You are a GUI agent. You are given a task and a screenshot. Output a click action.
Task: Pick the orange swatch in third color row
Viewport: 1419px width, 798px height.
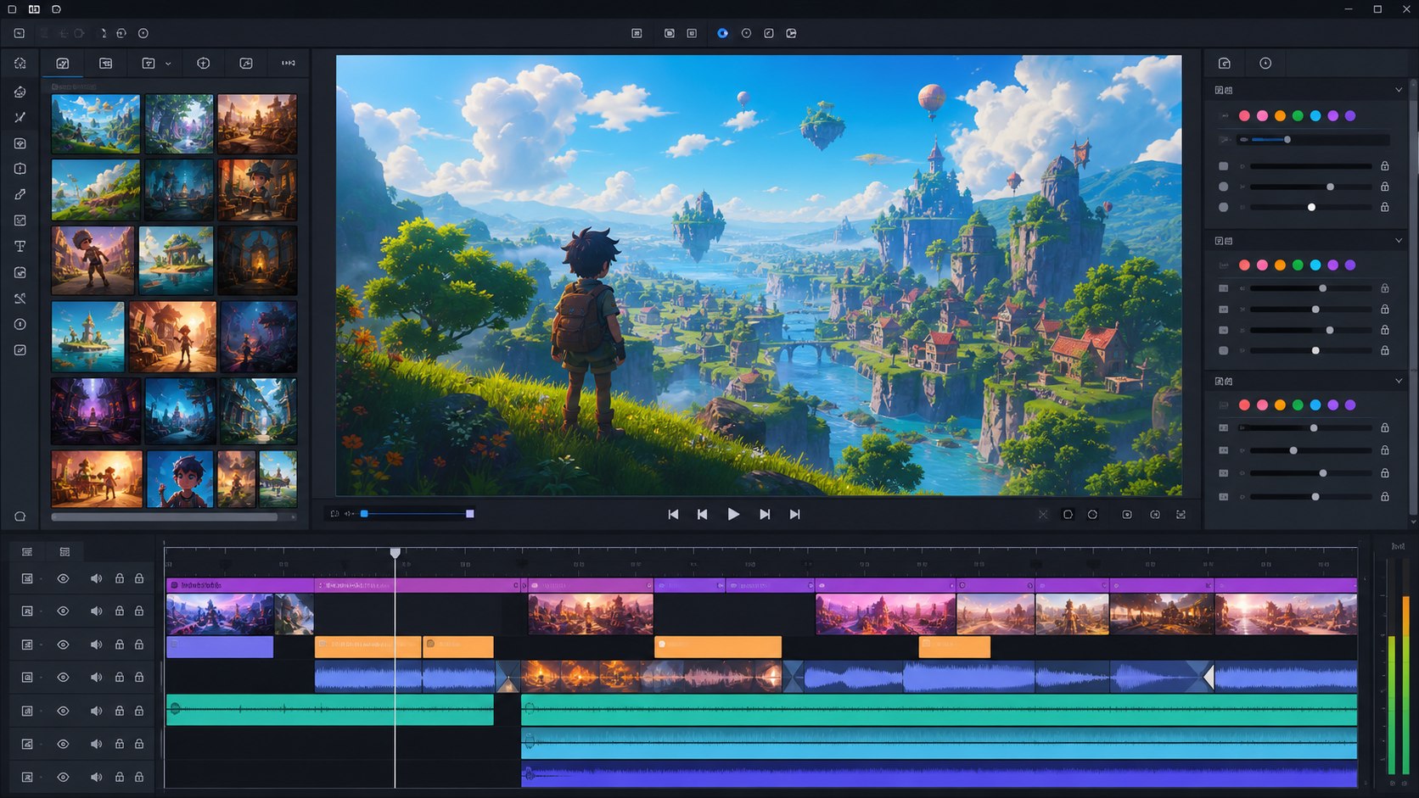coord(1280,405)
